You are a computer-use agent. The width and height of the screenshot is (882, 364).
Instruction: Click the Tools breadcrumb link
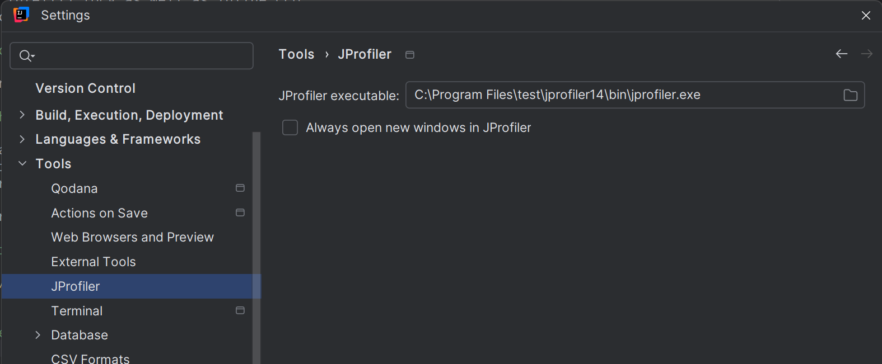[x=296, y=54]
